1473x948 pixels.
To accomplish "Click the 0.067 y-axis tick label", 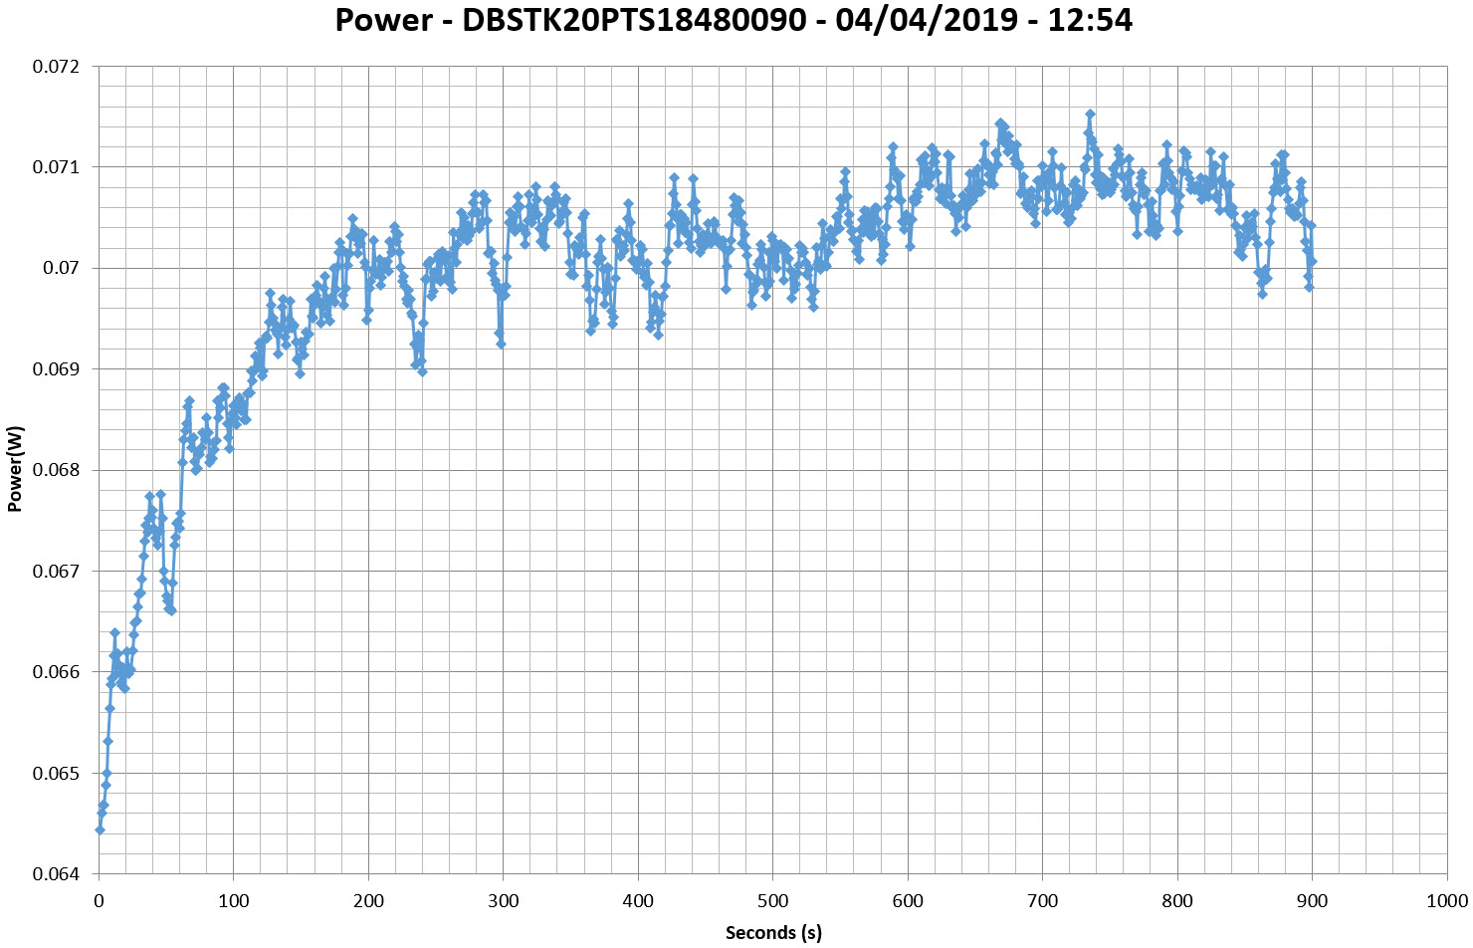I will click(x=57, y=572).
